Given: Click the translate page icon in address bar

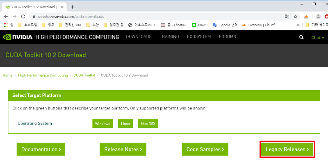Looking at the screenshot, I should pyautogui.click(x=287, y=16).
